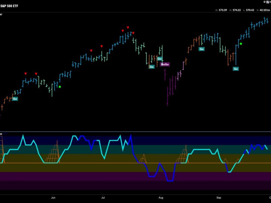
Task: Select the low price value 570.42
Action: [x=250, y=10]
